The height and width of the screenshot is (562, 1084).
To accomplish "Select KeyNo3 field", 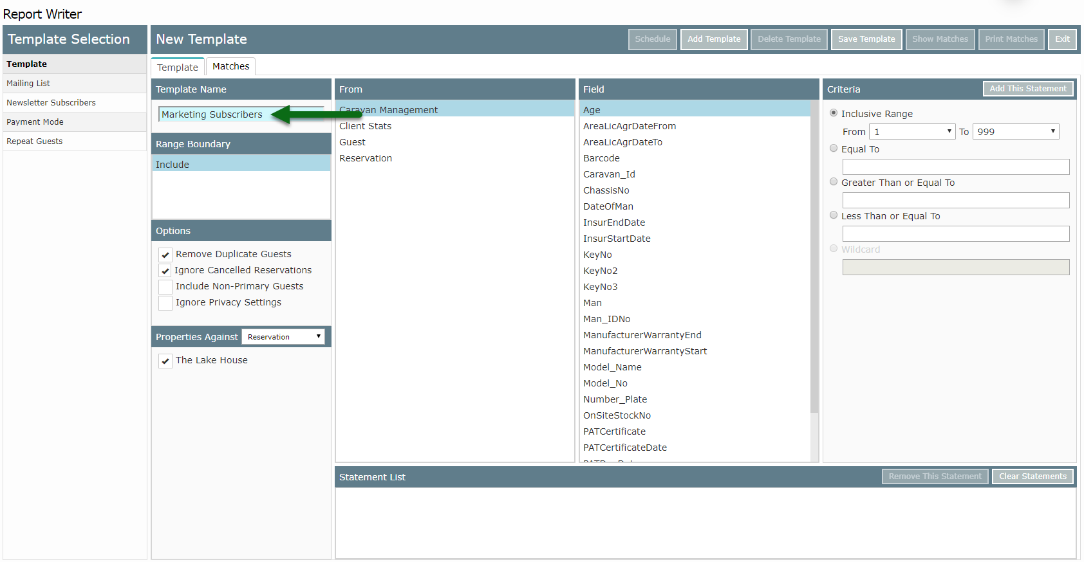I will click(x=695, y=287).
